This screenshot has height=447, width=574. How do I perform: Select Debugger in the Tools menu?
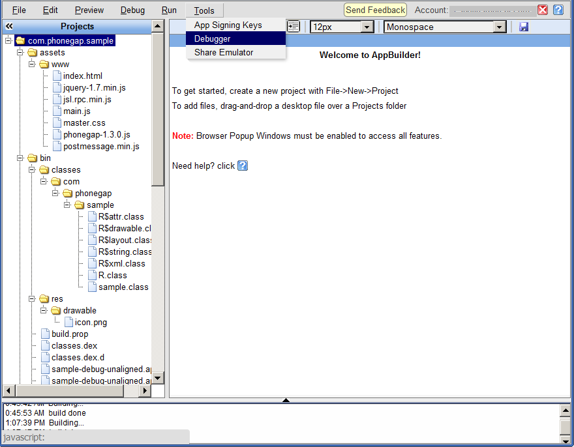pyautogui.click(x=235, y=38)
